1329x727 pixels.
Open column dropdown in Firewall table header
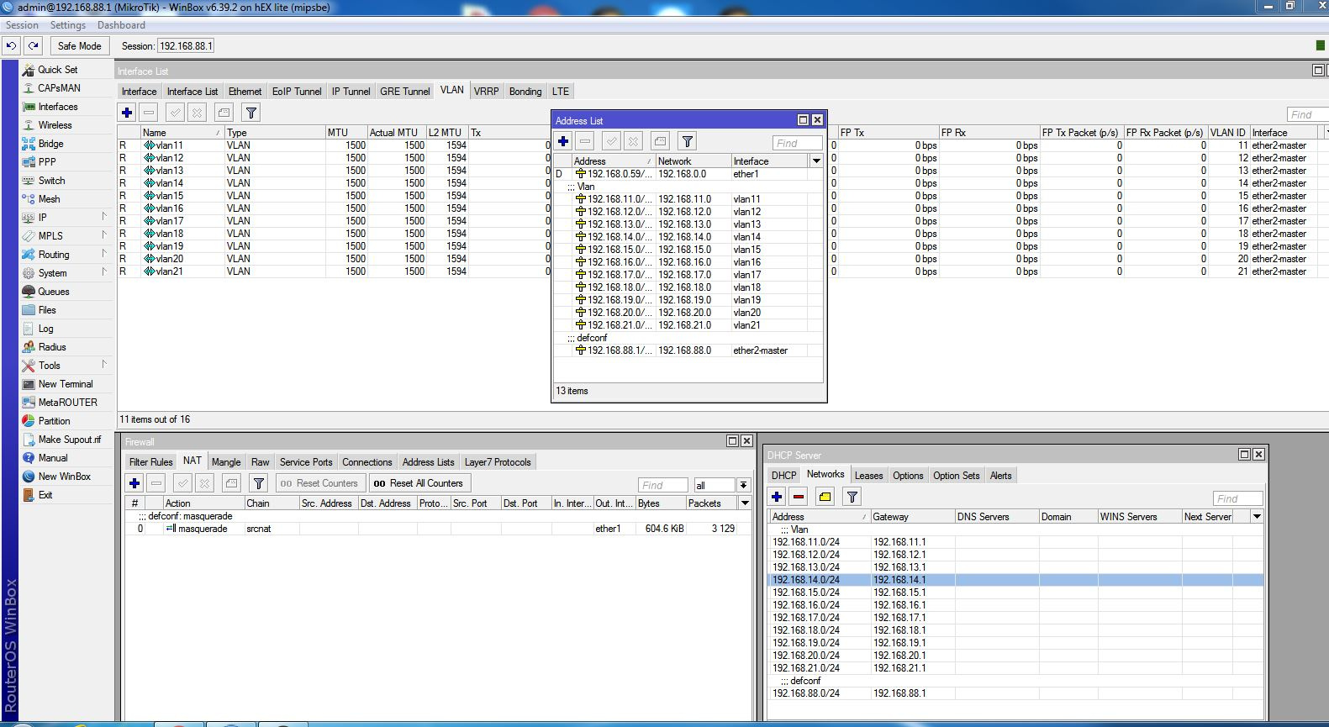coord(745,503)
